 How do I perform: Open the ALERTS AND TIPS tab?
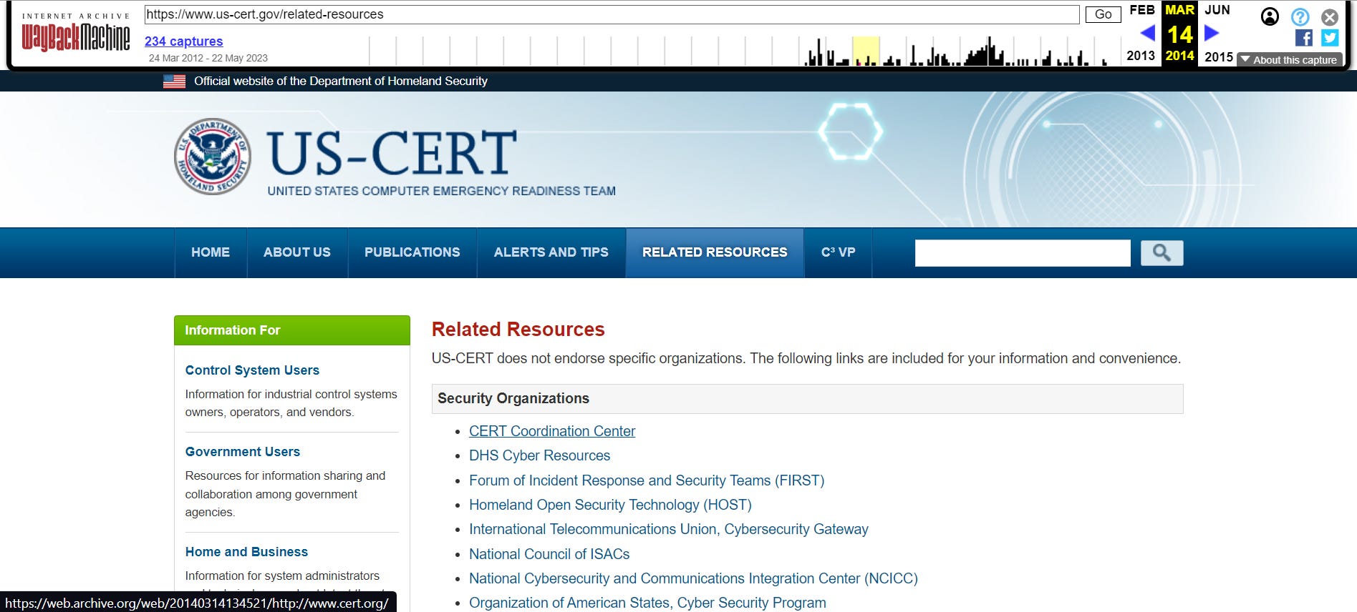(551, 252)
